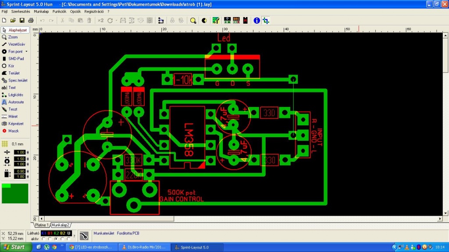Screen dimensions: 449x252
Task: Click the Copy icon in toolbar
Action: coord(71,20)
